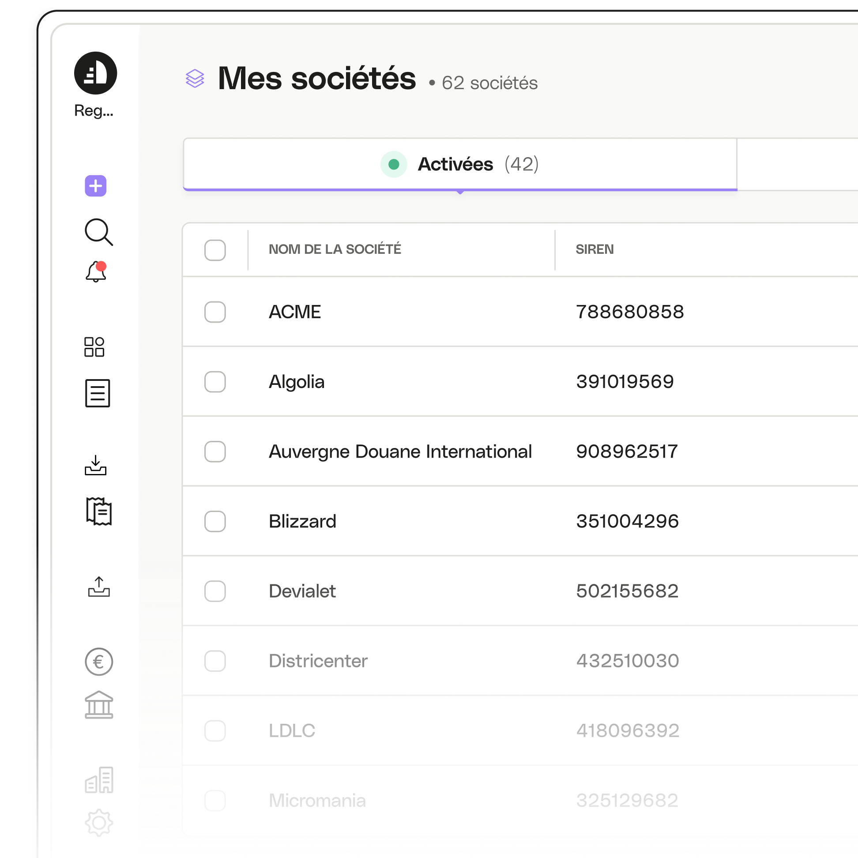Click SIREN 432510030
The width and height of the screenshot is (858, 858).
point(628,661)
